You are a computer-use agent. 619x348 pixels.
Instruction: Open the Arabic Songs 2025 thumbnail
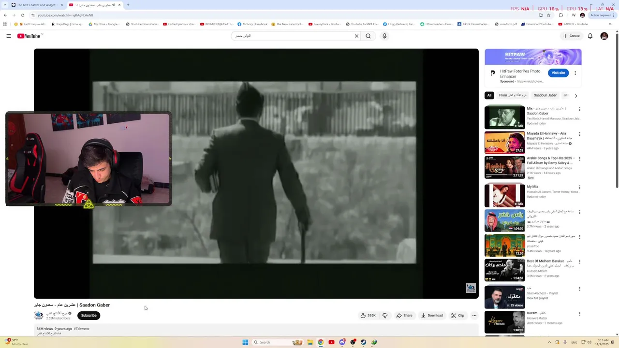click(x=504, y=167)
